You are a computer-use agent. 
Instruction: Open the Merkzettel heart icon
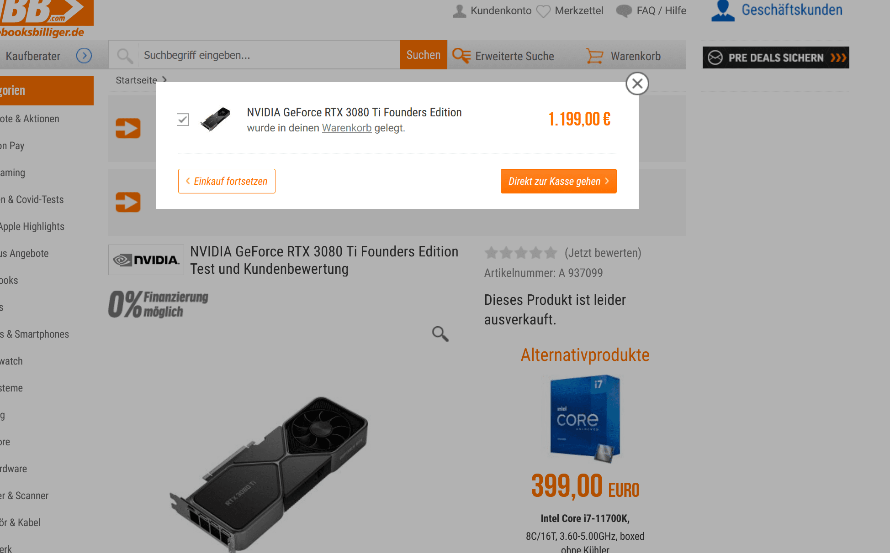click(x=543, y=11)
